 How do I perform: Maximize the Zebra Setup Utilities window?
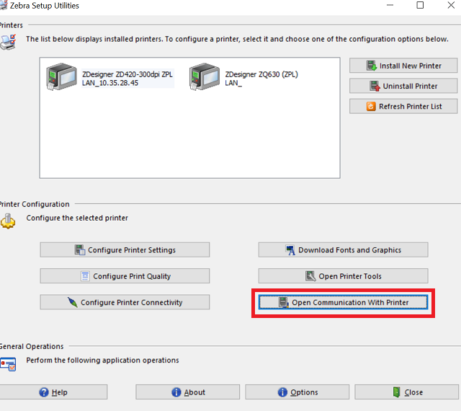pyautogui.click(x=421, y=6)
